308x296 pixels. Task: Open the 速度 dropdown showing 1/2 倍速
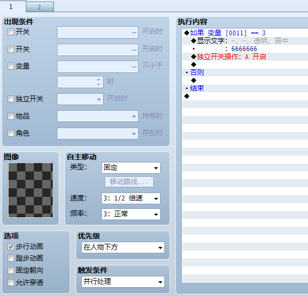[131, 198]
